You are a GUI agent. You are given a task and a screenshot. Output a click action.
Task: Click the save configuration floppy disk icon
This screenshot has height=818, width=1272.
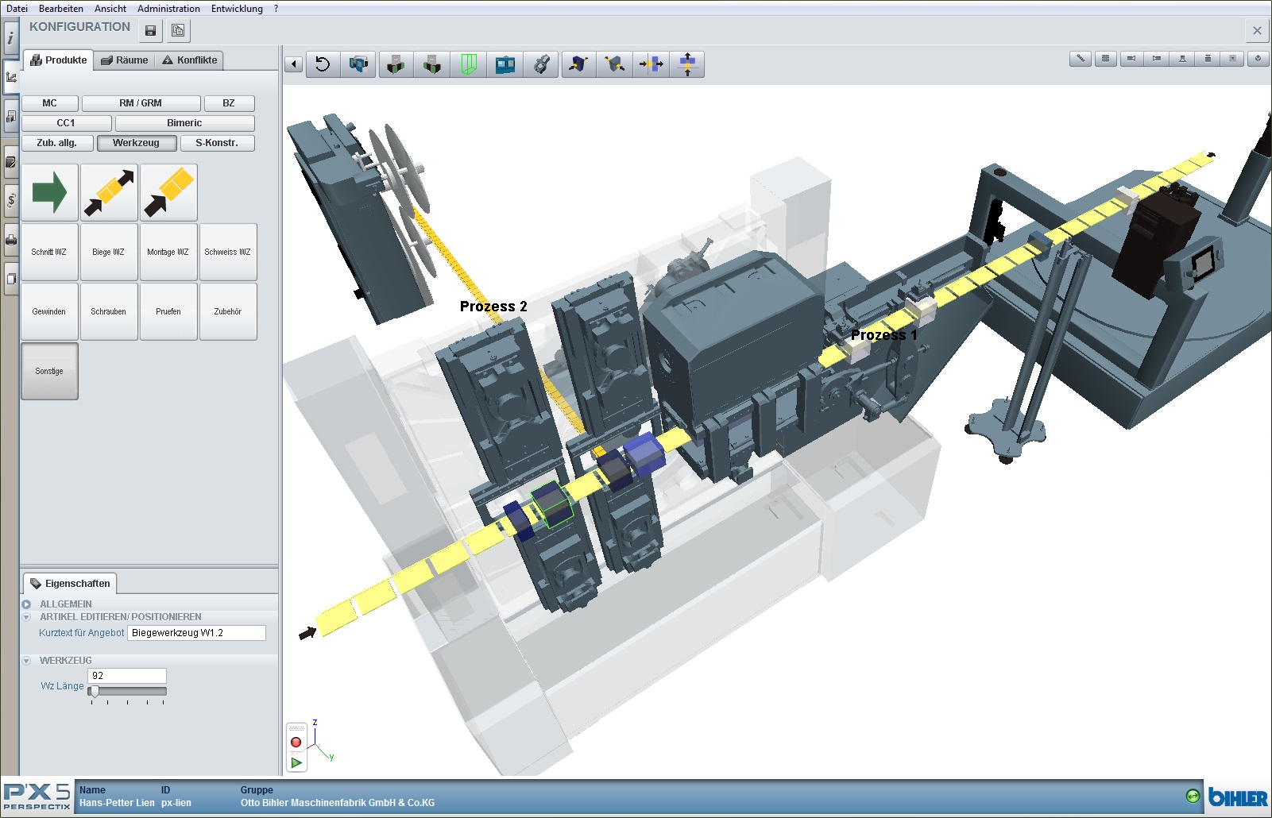coord(150,31)
